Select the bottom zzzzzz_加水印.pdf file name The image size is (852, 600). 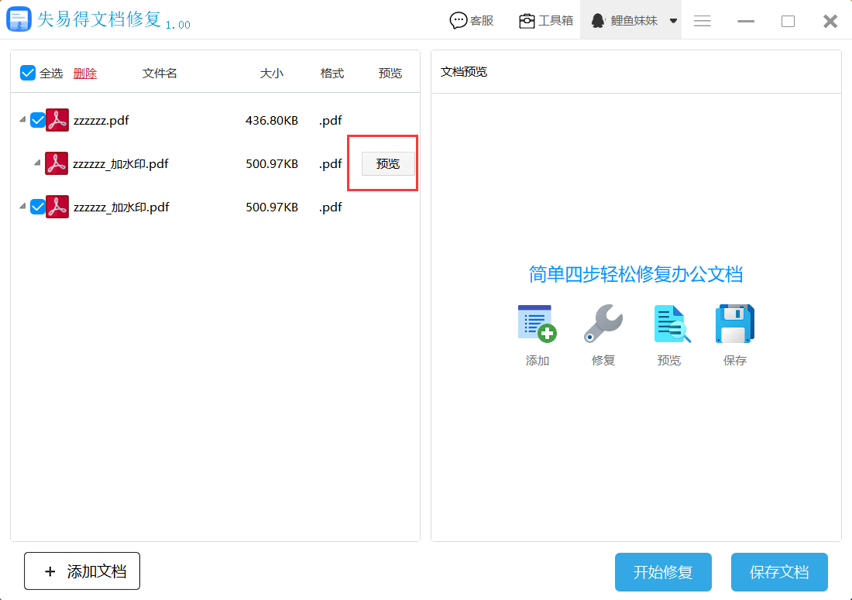click(121, 207)
